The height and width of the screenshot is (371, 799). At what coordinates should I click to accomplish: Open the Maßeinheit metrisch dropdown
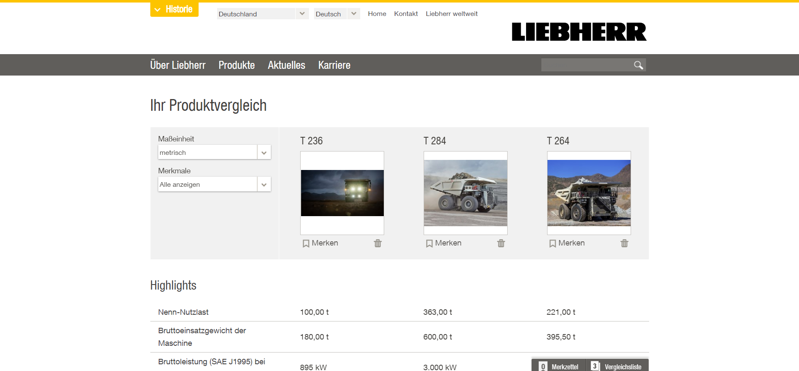click(x=215, y=152)
